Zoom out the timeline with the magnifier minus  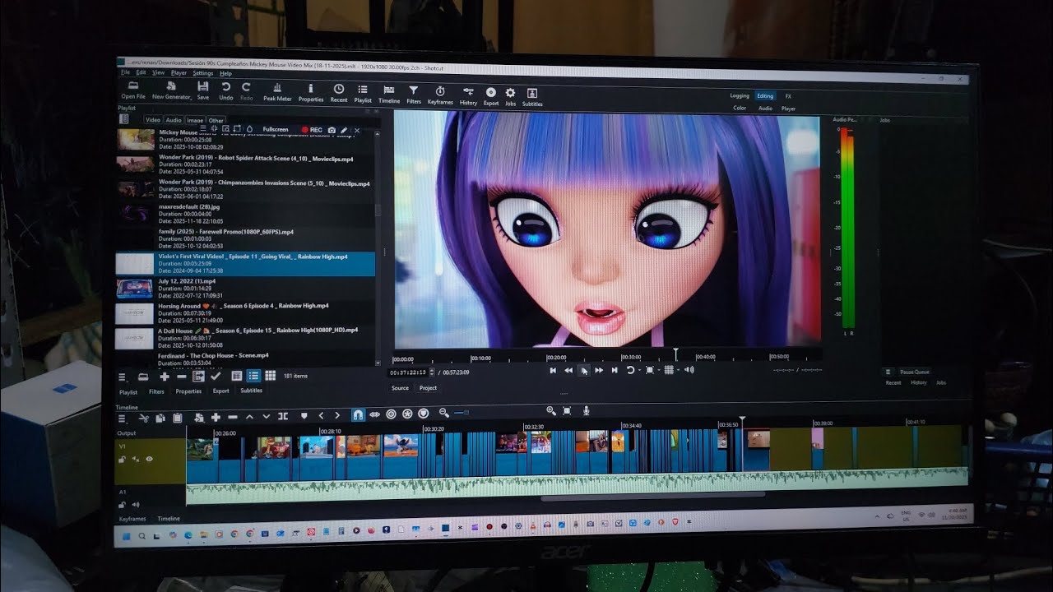click(x=444, y=413)
